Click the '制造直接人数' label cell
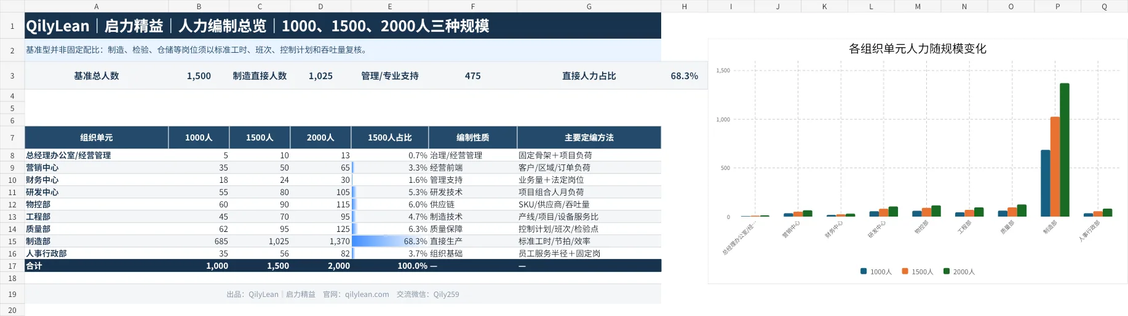 [x=260, y=76]
